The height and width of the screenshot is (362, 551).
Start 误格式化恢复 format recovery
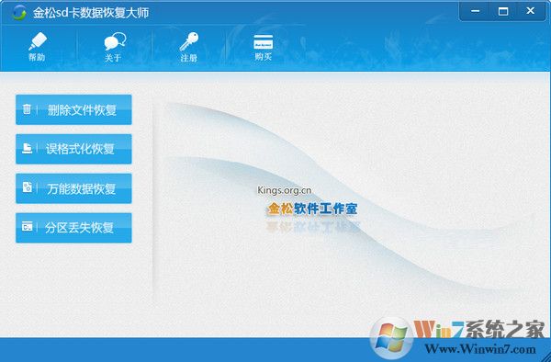click(x=73, y=149)
